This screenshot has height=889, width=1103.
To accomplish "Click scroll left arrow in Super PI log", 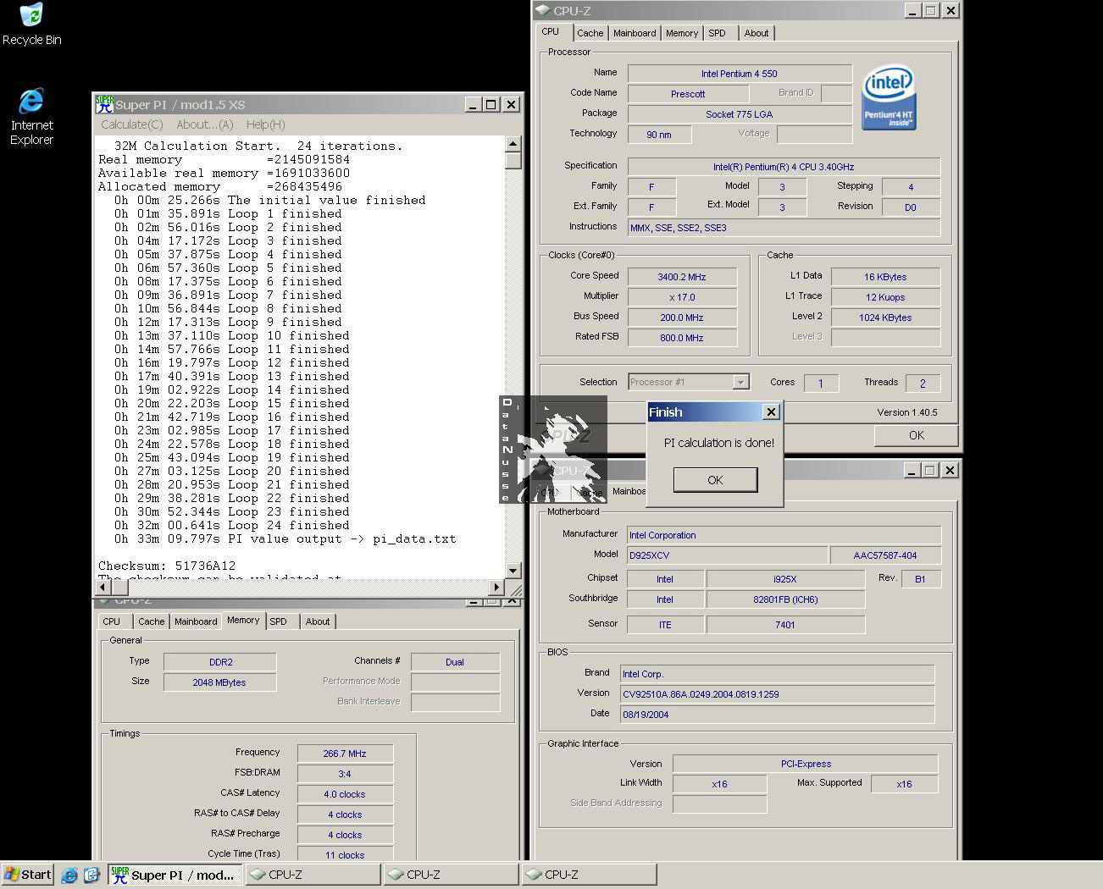I will [x=103, y=586].
